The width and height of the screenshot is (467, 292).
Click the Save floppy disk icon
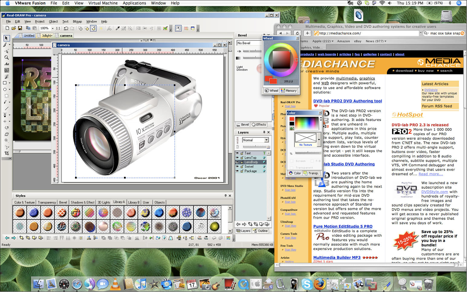[x=20, y=28]
